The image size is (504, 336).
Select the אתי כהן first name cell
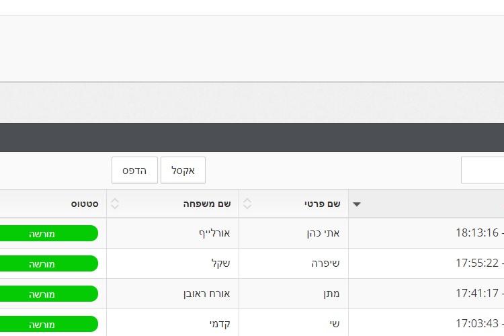294,233
